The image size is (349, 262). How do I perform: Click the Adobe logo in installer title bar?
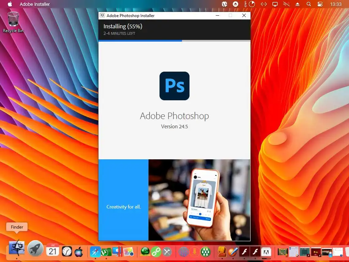click(102, 15)
